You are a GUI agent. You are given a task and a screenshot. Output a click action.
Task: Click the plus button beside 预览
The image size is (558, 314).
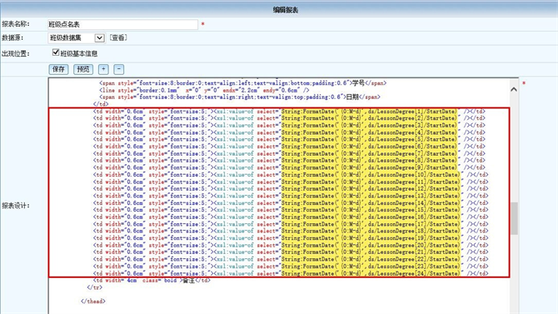[x=103, y=69]
